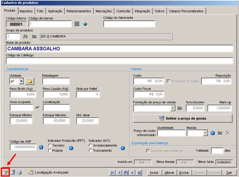Viewport: 239px width, 177px height.
Task: Open folder icon beside Formação de preço
Action: coord(180,108)
